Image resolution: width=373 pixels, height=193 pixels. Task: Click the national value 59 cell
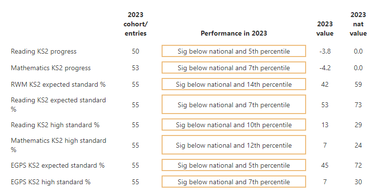pyautogui.click(x=358, y=84)
